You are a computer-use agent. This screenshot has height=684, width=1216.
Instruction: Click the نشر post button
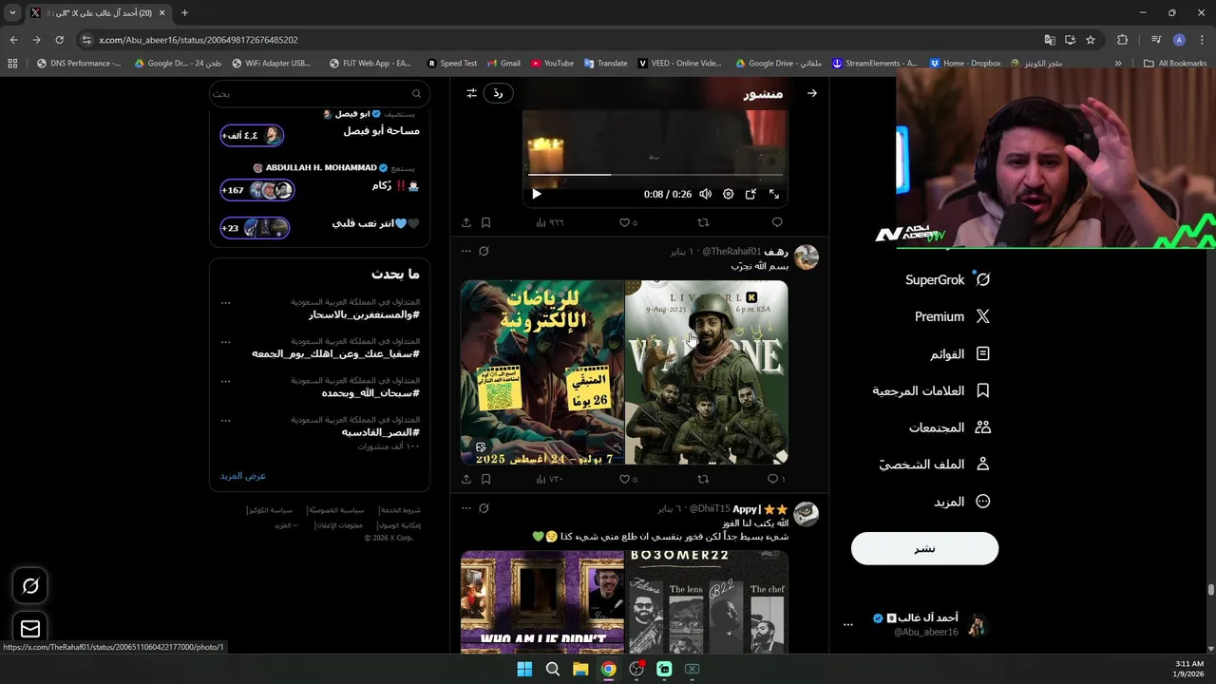coord(924,548)
